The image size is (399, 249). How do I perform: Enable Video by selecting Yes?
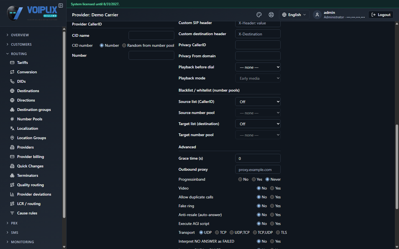[x=272, y=188]
